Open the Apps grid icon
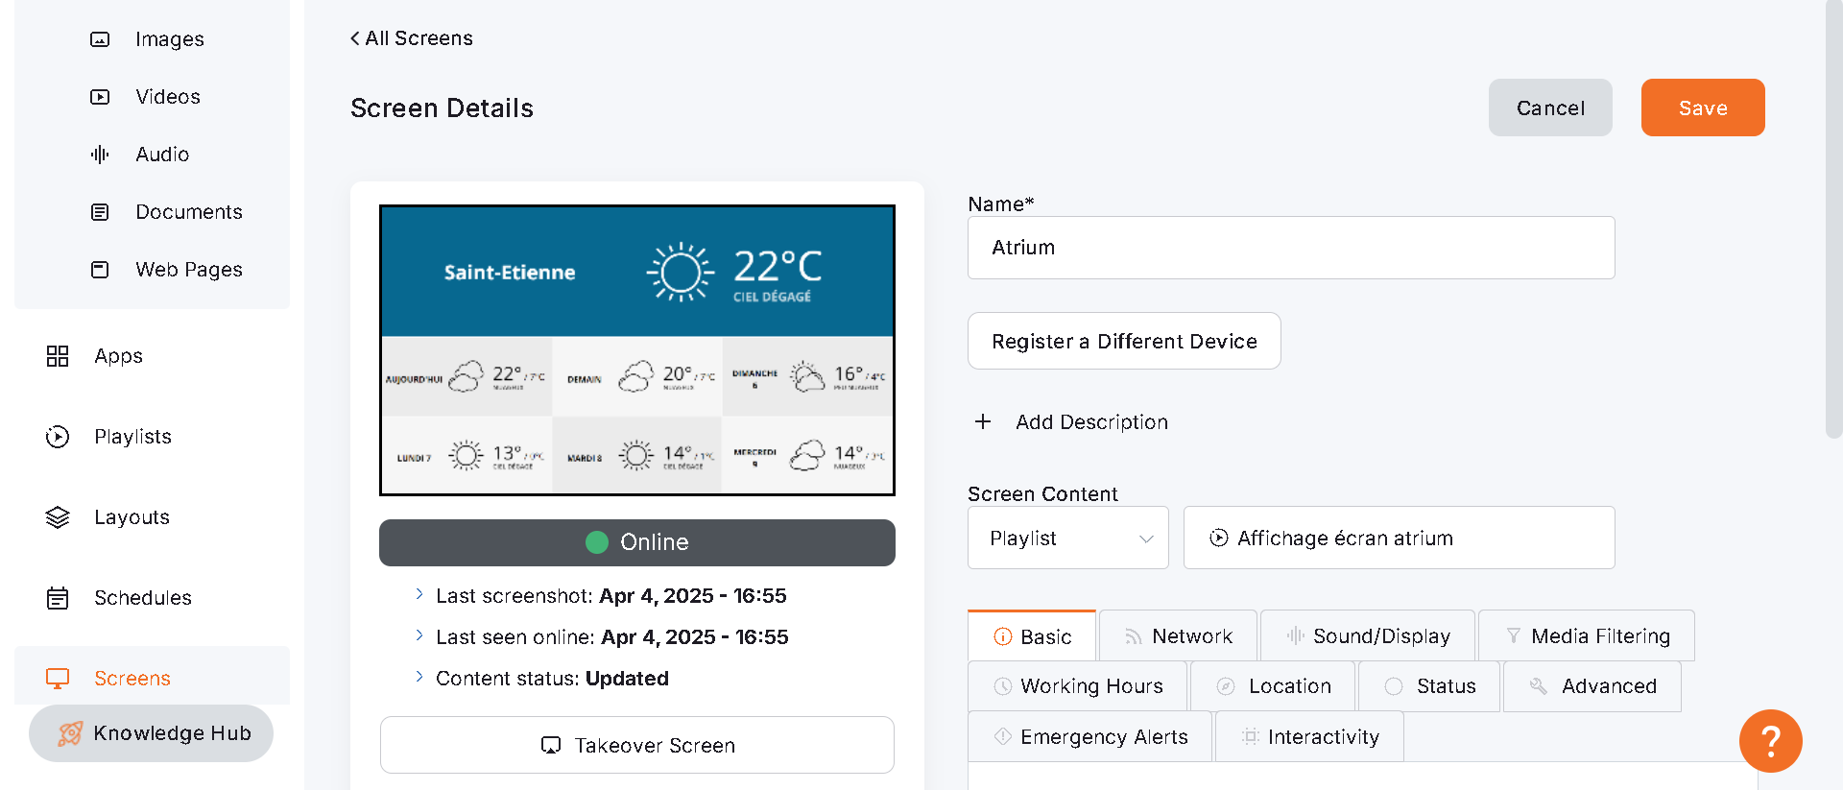The height and width of the screenshot is (790, 1843). click(58, 356)
